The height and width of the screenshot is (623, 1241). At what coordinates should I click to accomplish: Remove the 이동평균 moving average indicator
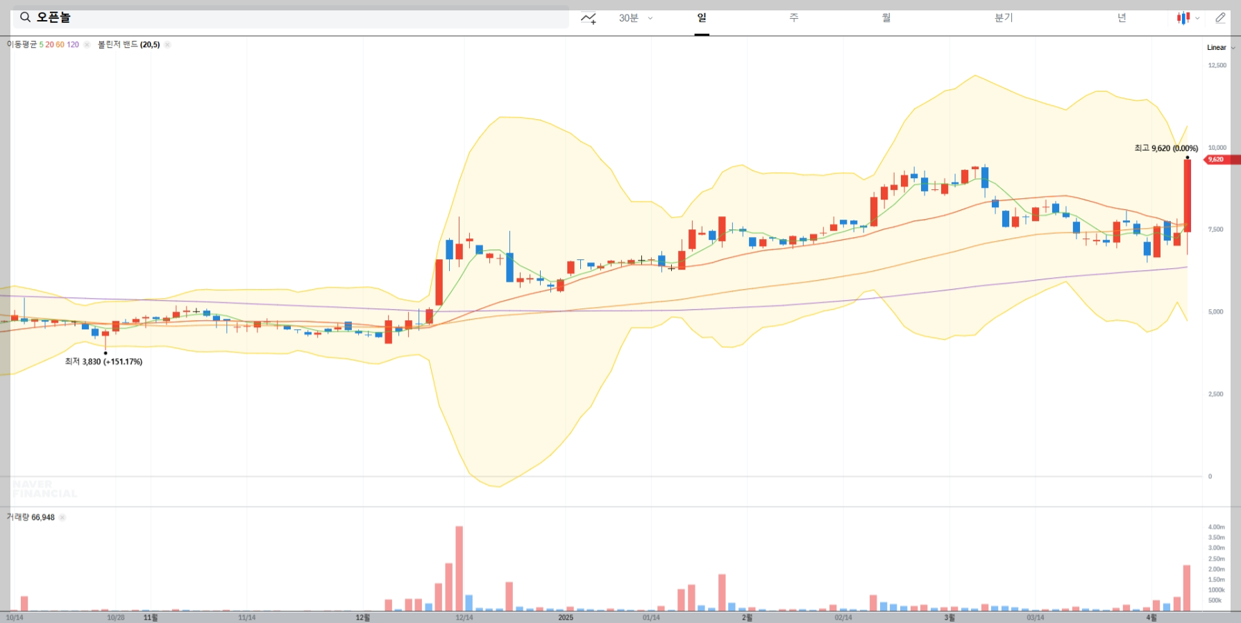point(87,44)
